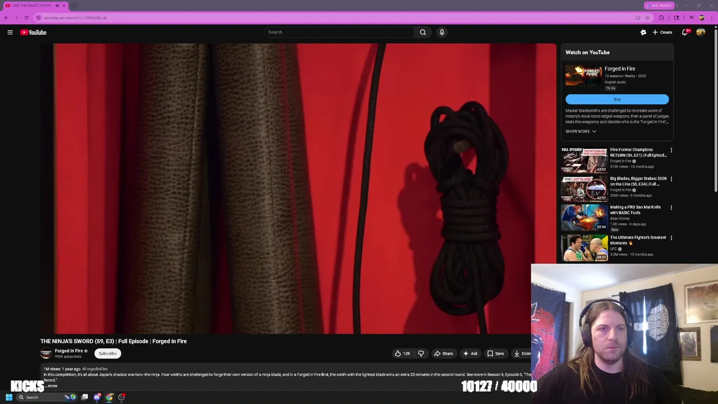Select THE NINJA'S SWORD browser tab
Screen dimensions: 718x404
33,6
